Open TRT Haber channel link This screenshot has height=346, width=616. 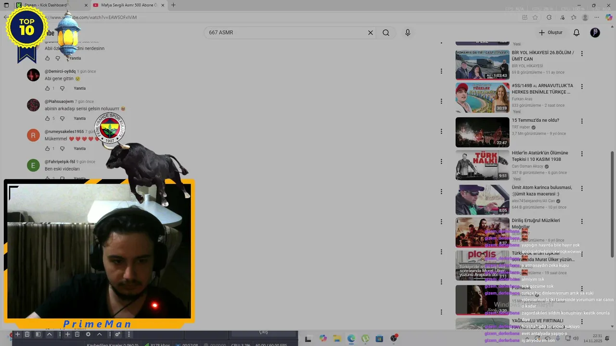(521, 127)
